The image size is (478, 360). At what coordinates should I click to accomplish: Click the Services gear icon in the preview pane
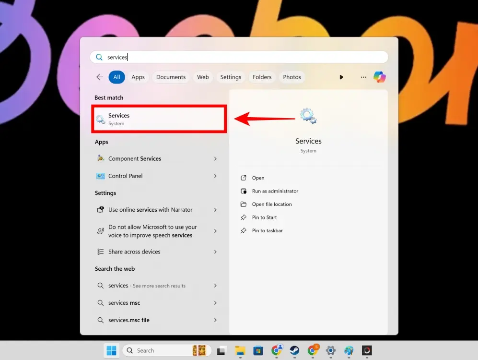tap(308, 115)
